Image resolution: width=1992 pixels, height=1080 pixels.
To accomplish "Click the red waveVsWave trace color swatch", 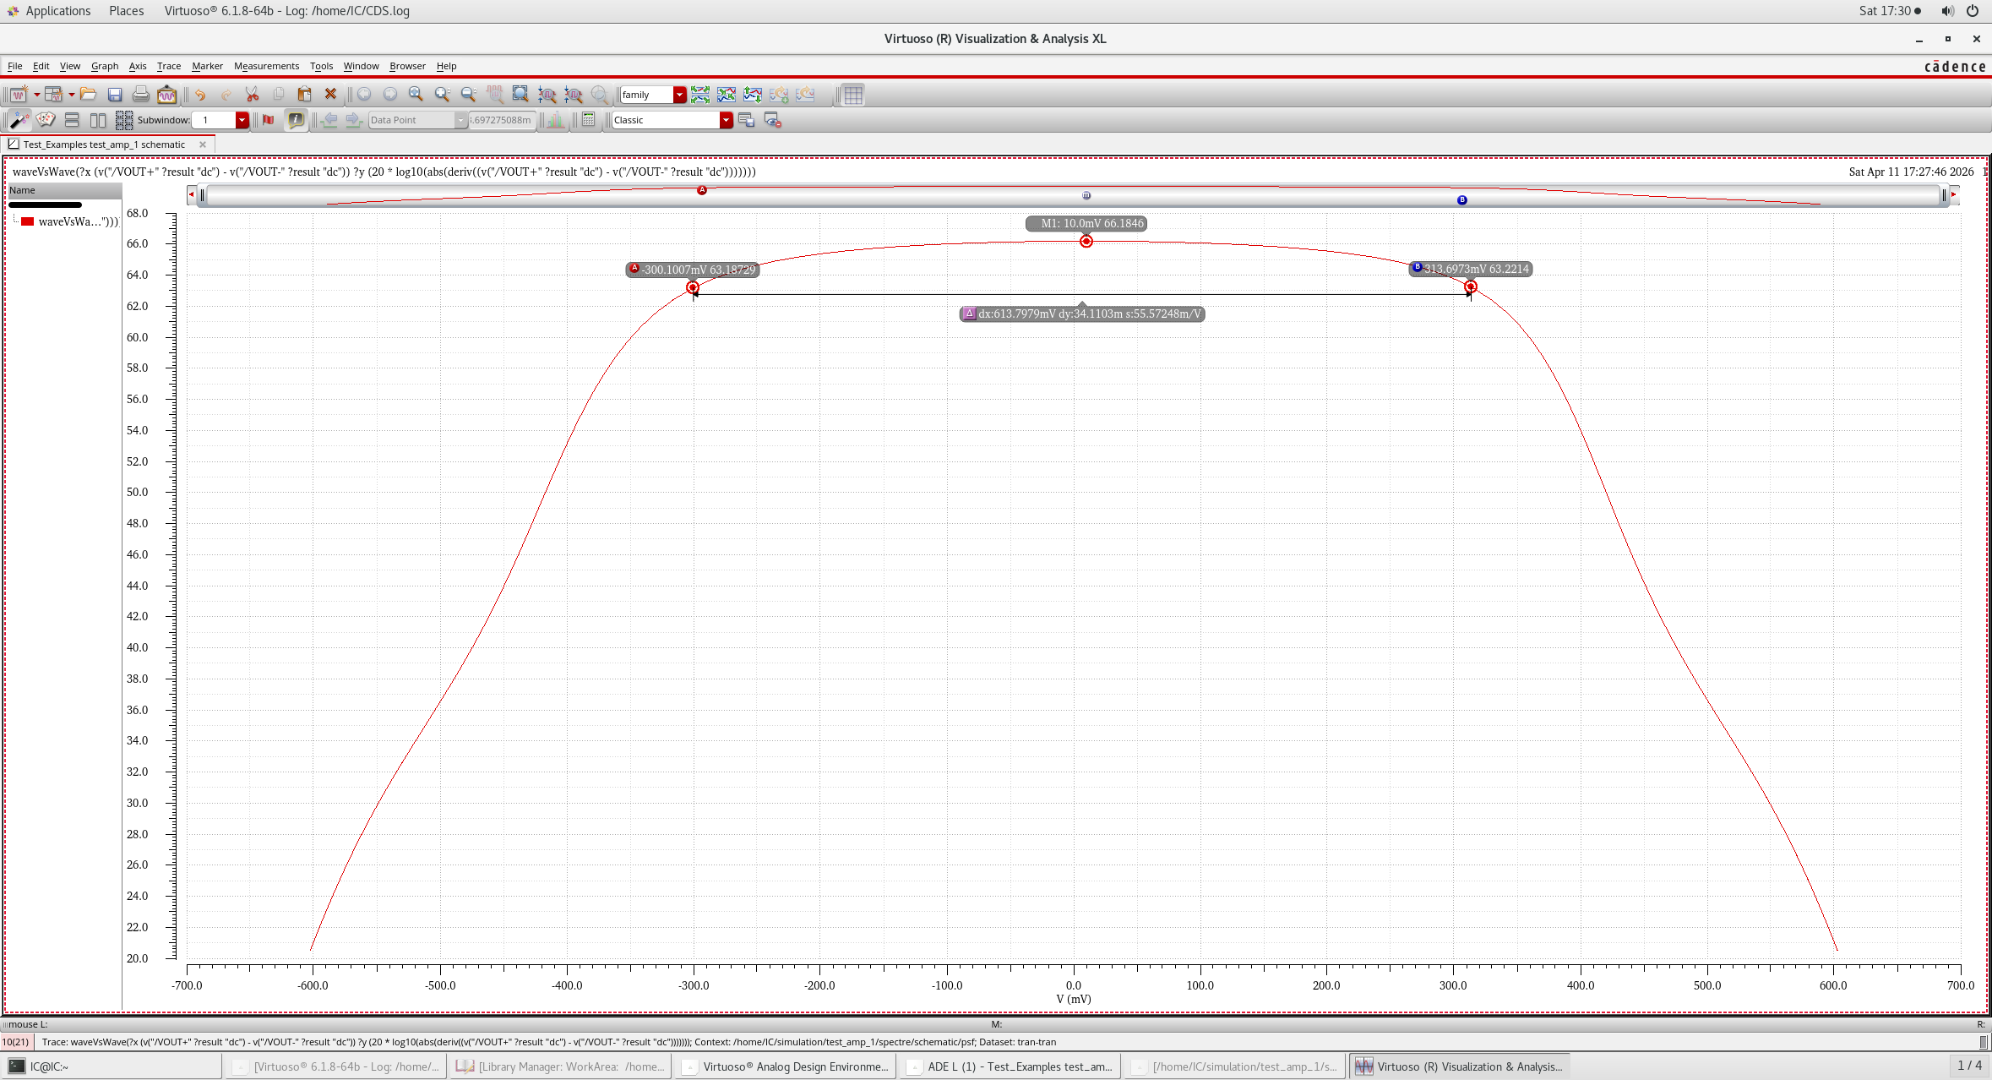I will pos(27,221).
